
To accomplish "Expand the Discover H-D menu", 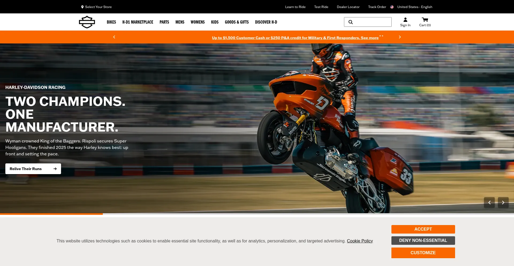I will [266, 22].
